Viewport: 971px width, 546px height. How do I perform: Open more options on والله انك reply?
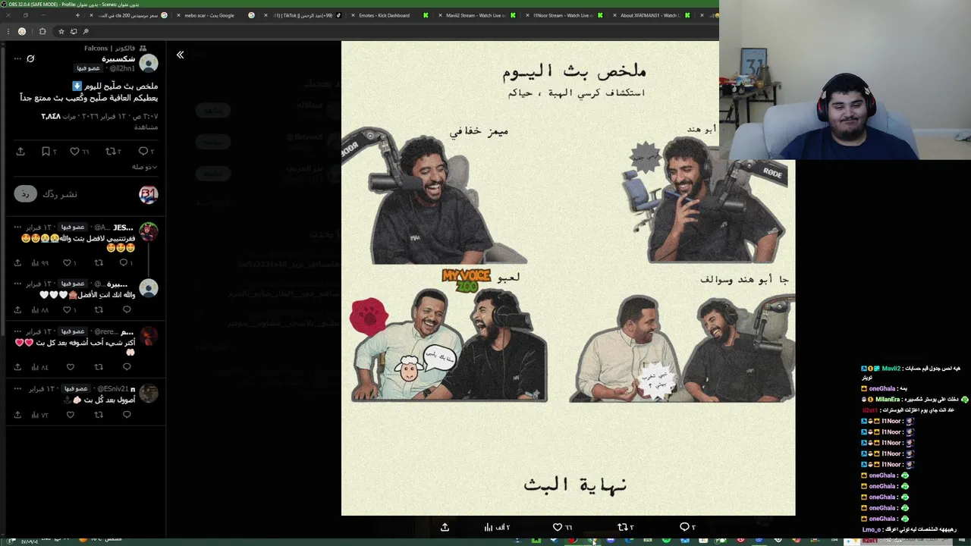(17, 284)
